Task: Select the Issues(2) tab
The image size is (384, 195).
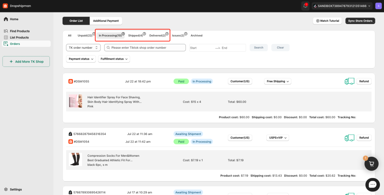Action: point(178,36)
